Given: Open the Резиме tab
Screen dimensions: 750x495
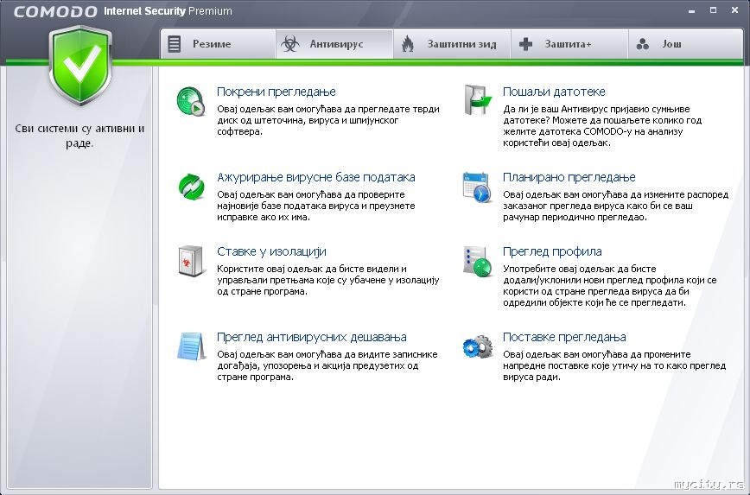Looking at the screenshot, I should pyautogui.click(x=218, y=44).
